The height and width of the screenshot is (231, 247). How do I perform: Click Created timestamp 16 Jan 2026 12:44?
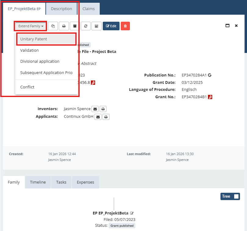click(62, 154)
